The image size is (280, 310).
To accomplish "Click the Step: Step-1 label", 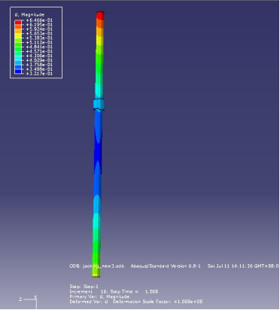I will [x=84, y=287].
